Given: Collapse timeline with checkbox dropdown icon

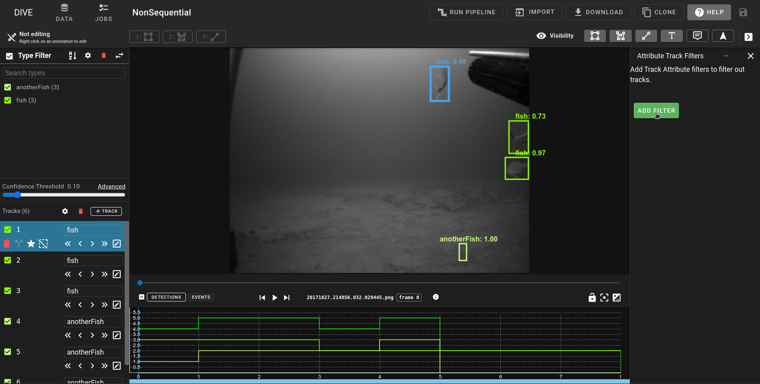Looking at the screenshot, I should [x=141, y=297].
